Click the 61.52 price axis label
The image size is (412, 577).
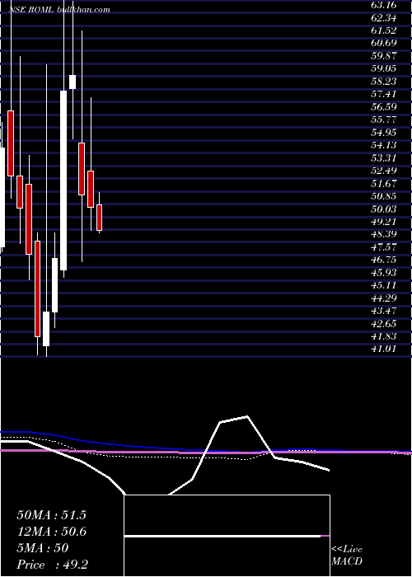point(384,31)
